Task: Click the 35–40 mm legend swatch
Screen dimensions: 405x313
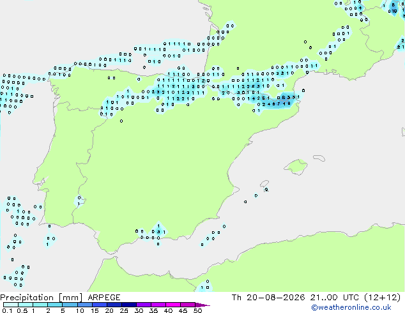Action: click(158, 305)
